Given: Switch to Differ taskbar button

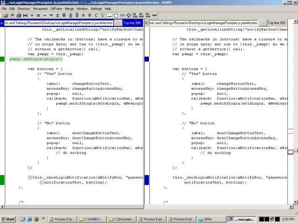Looking at the screenshot, I should [211, 219].
